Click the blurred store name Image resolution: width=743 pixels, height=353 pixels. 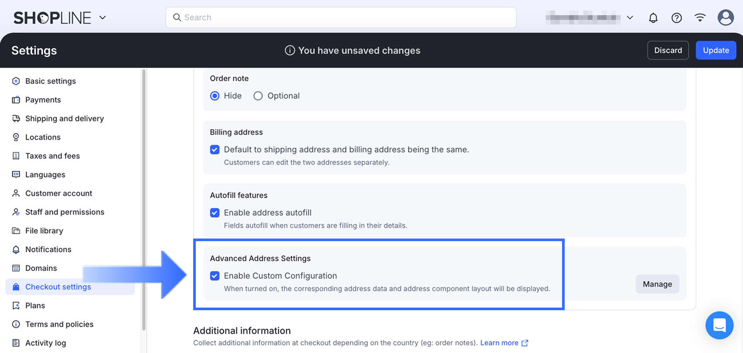coord(583,18)
